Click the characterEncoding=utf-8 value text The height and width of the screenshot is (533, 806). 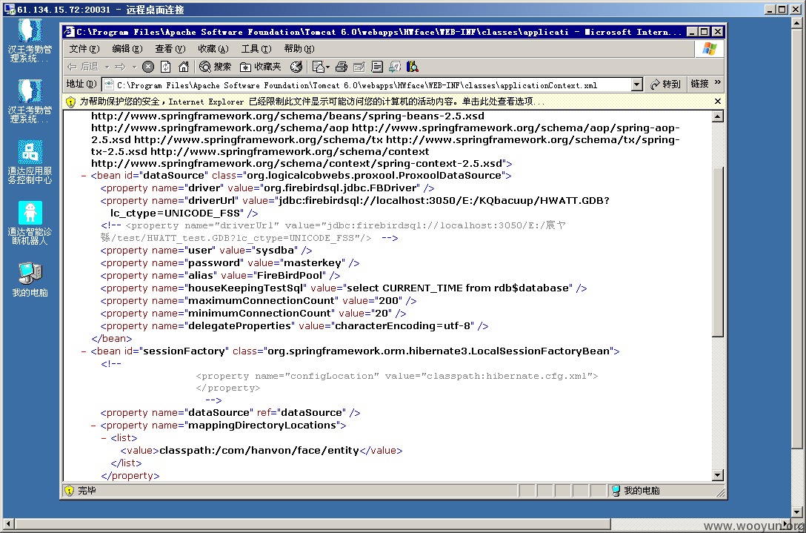click(402, 326)
